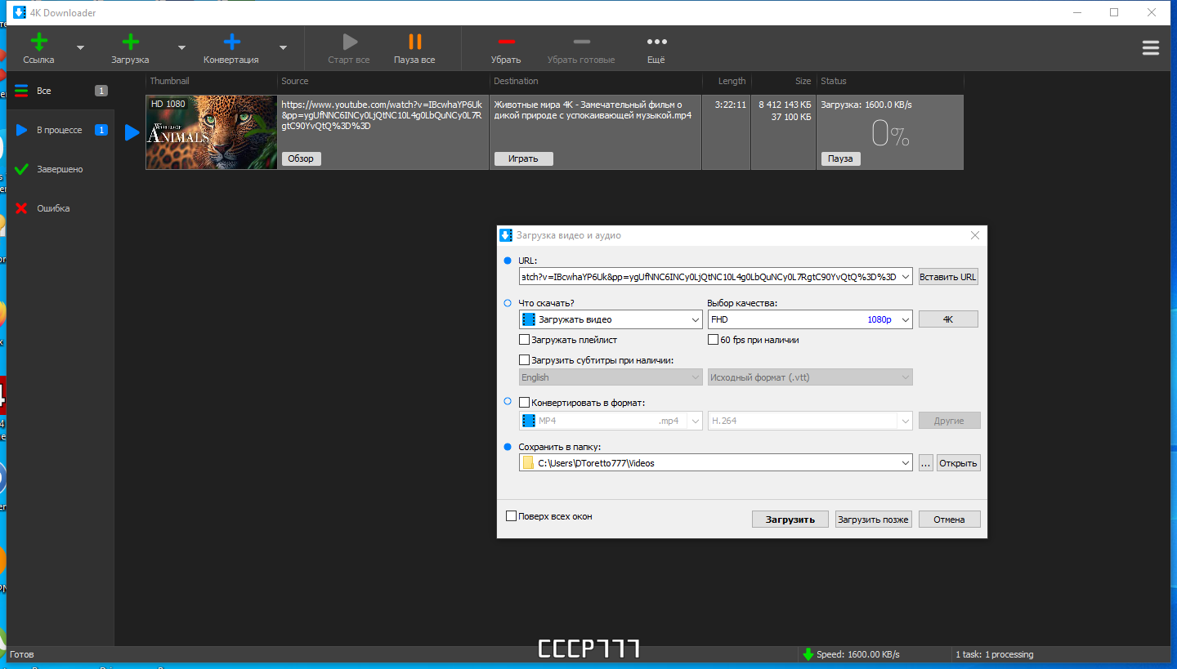1177x669 pixels.
Task: Click blue play arrow beside the thumbnail
Action: tap(132, 132)
